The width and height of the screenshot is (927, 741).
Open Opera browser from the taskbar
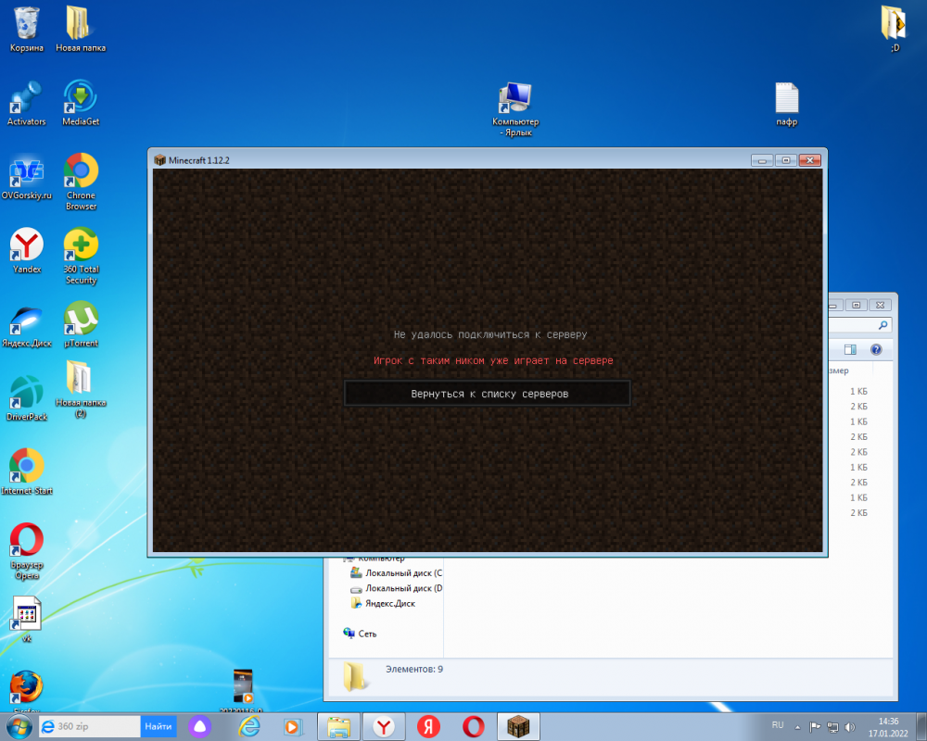coord(473,727)
